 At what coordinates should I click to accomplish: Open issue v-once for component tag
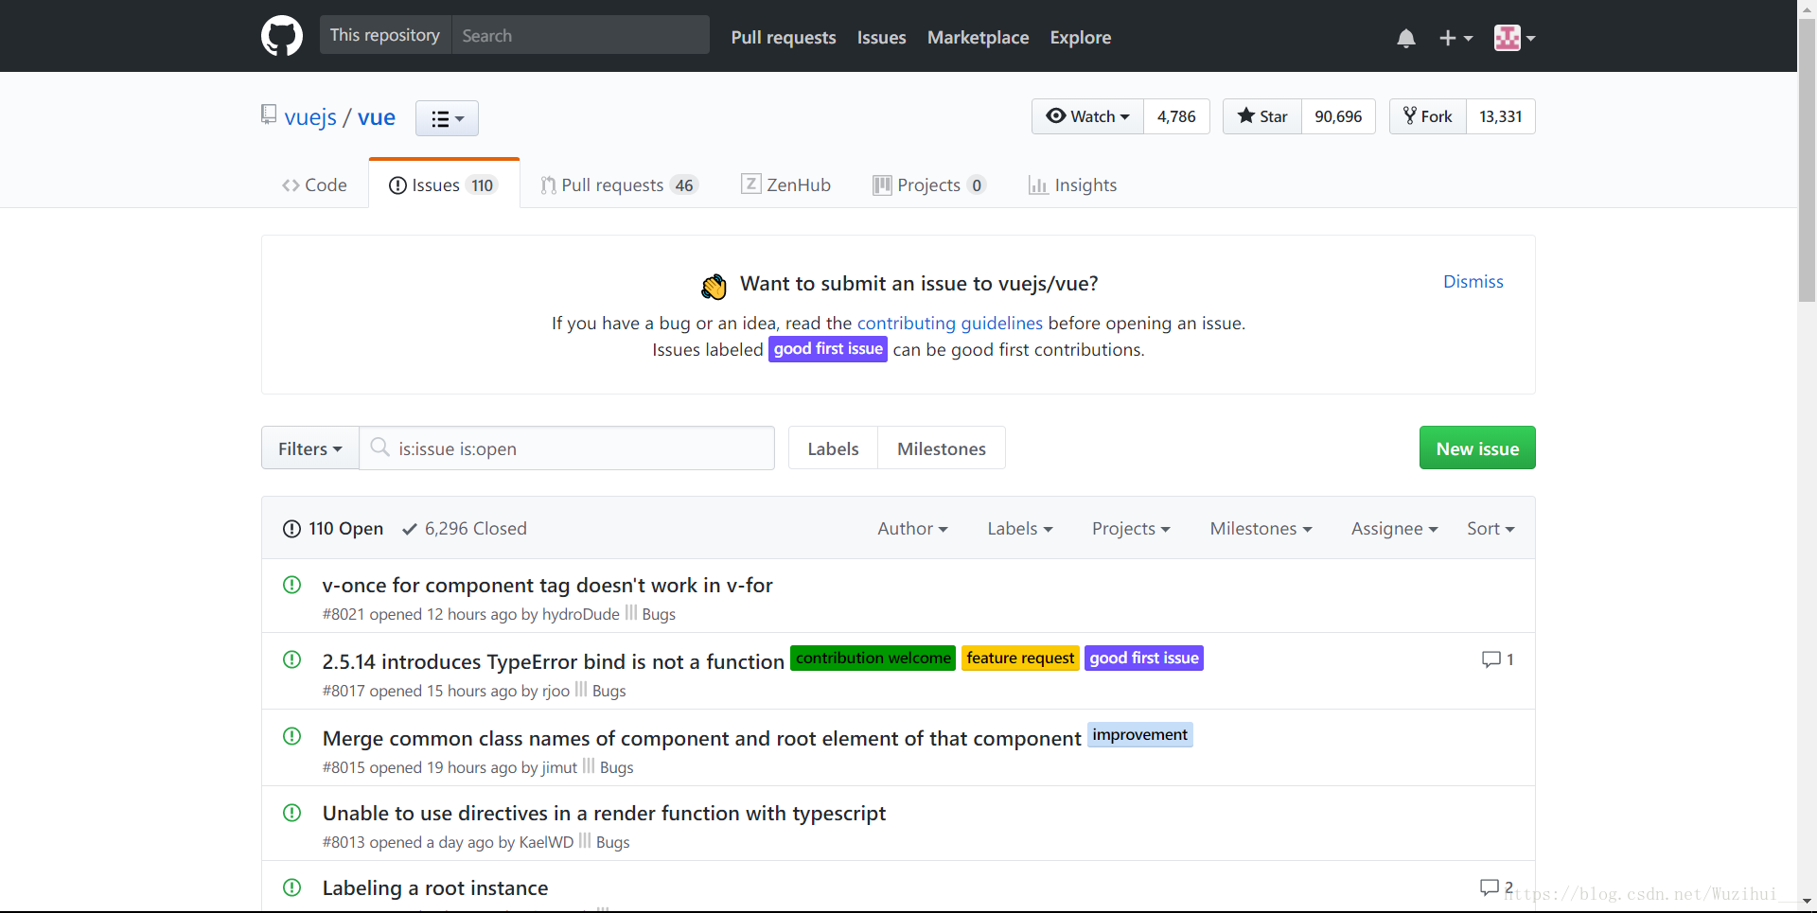pyautogui.click(x=547, y=585)
